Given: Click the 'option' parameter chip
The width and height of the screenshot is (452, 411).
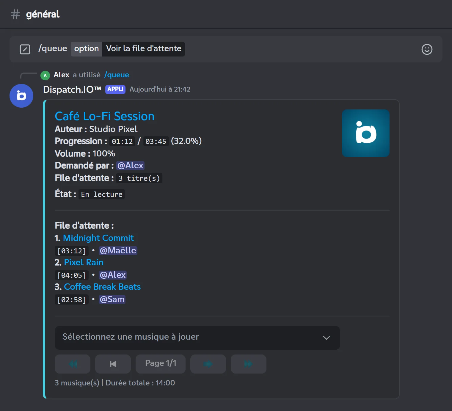Looking at the screenshot, I should pyautogui.click(x=87, y=49).
